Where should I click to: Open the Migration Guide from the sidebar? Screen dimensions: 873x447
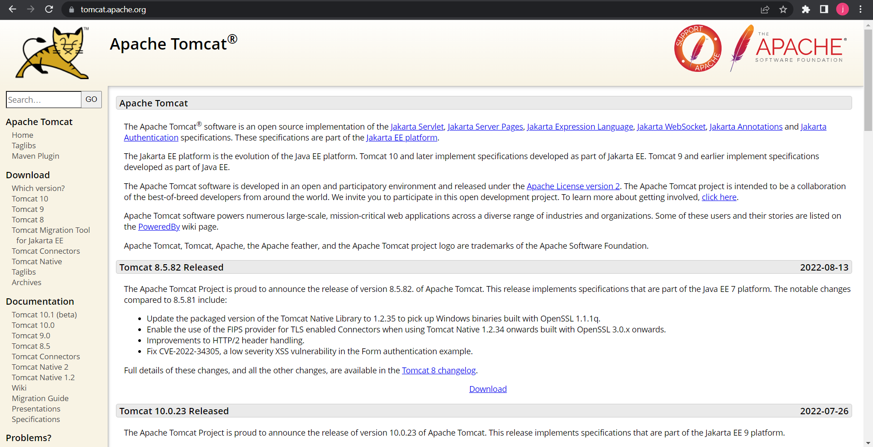tap(40, 398)
